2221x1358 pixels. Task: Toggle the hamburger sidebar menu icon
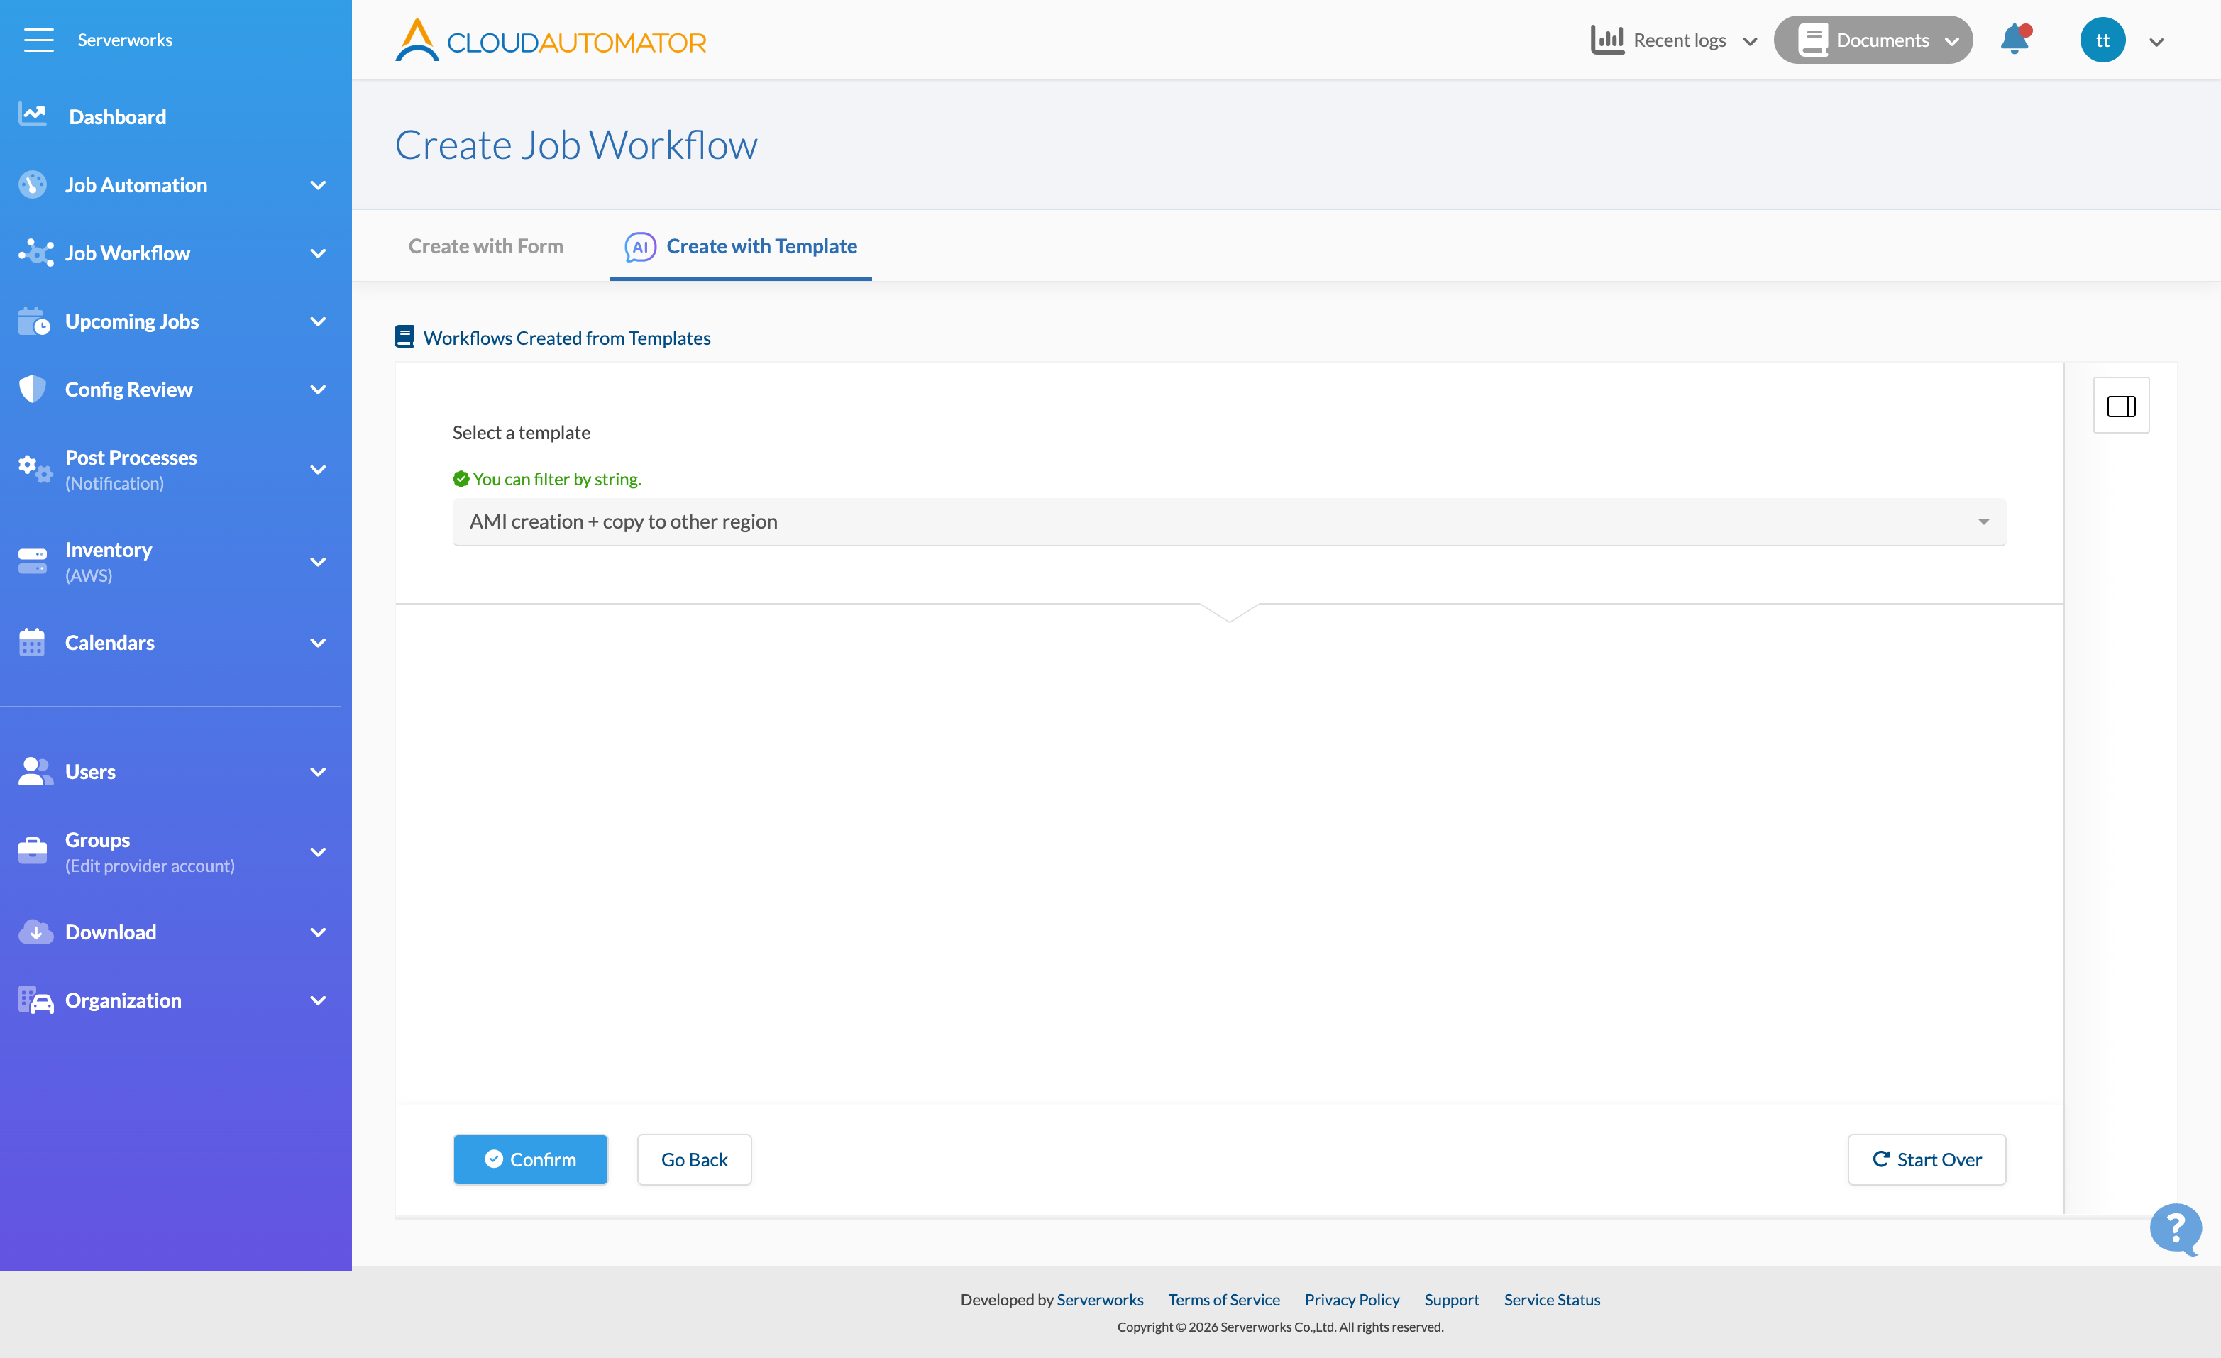click(39, 40)
